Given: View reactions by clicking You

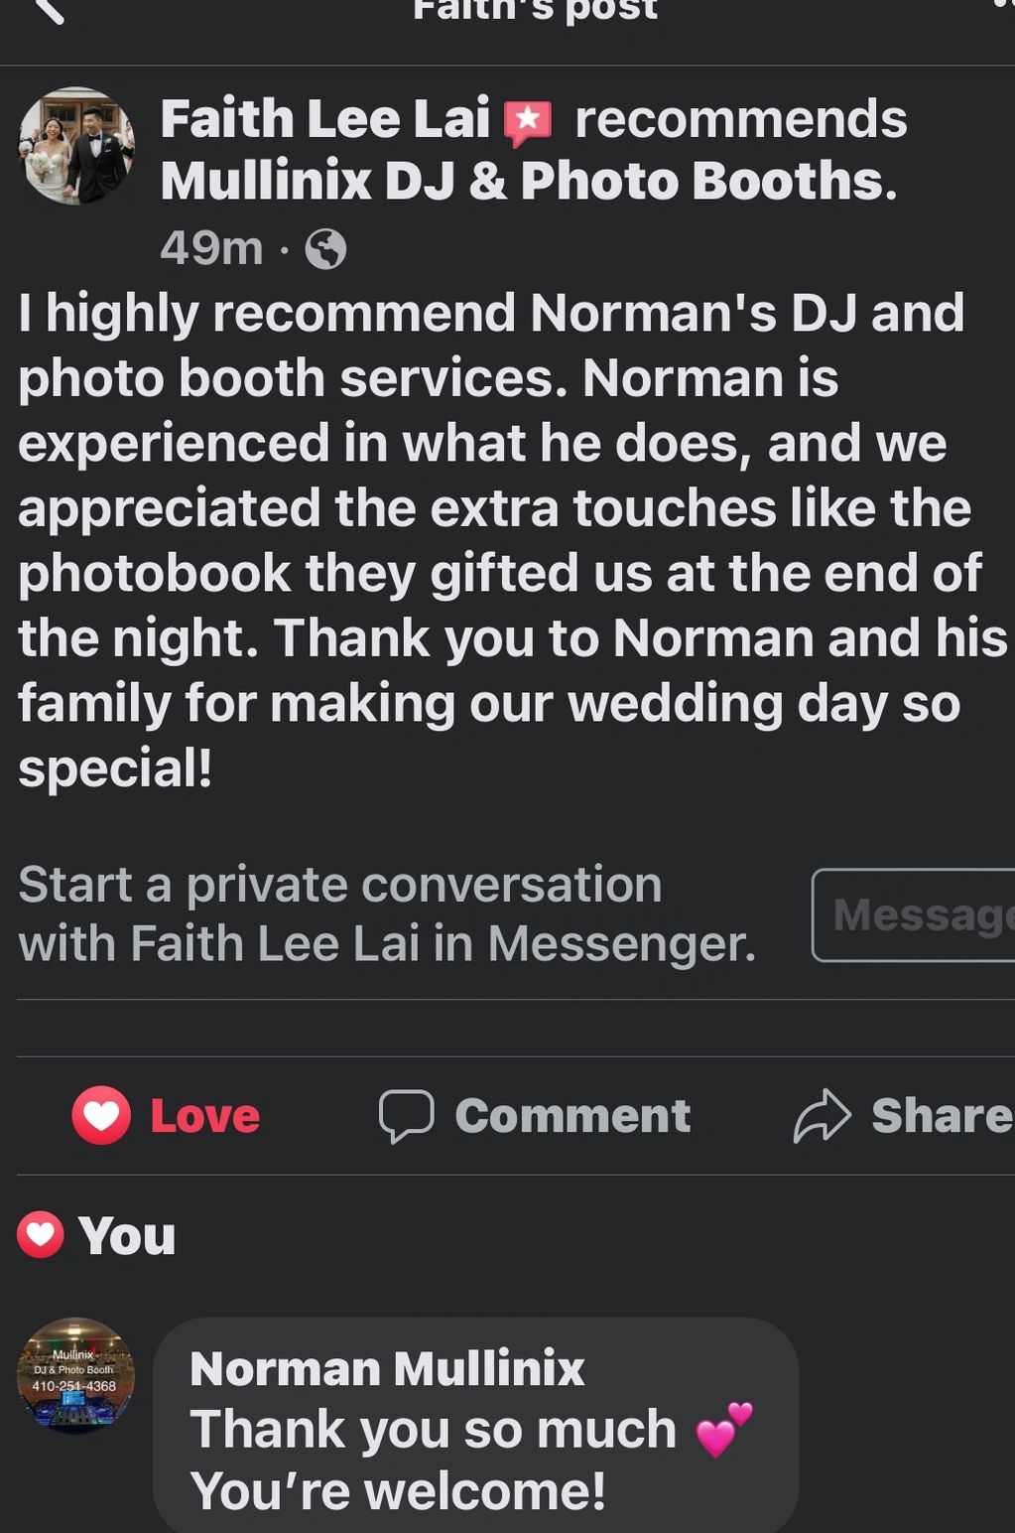Looking at the screenshot, I should pyautogui.click(x=127, y=1236).
